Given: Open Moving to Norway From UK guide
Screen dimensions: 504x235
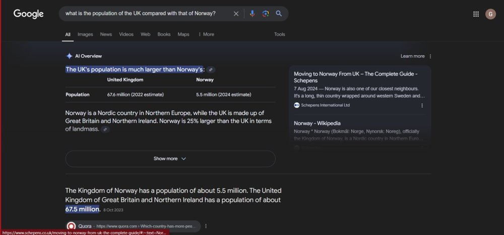Looking at the screenshot, I should point(356,77).
